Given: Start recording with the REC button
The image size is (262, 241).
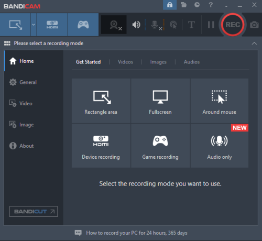Looking at the screenshot, I should (233, 25).
